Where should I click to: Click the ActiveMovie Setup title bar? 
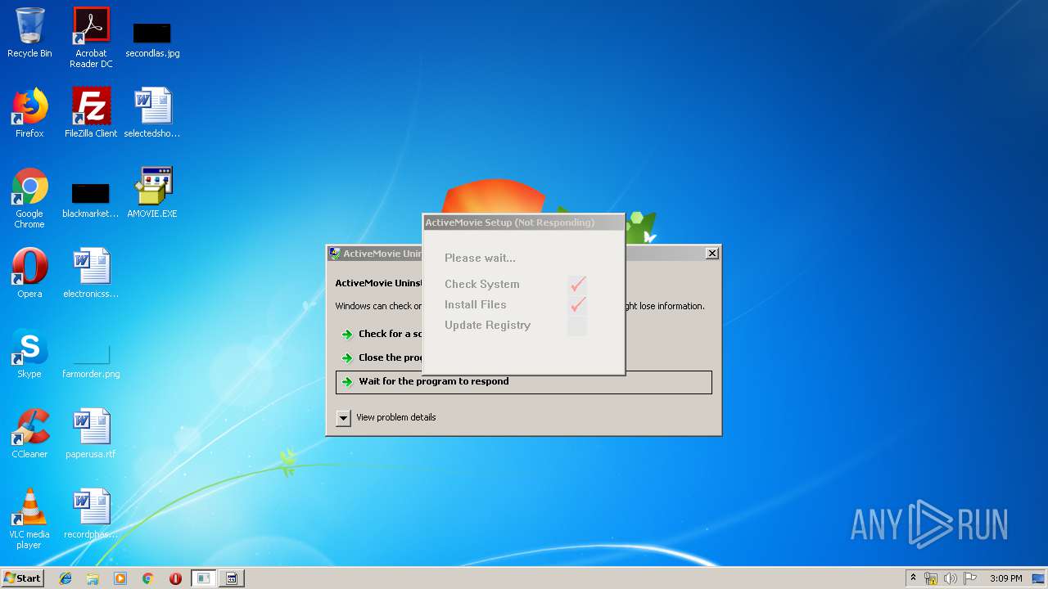click(x=524, y=223)
